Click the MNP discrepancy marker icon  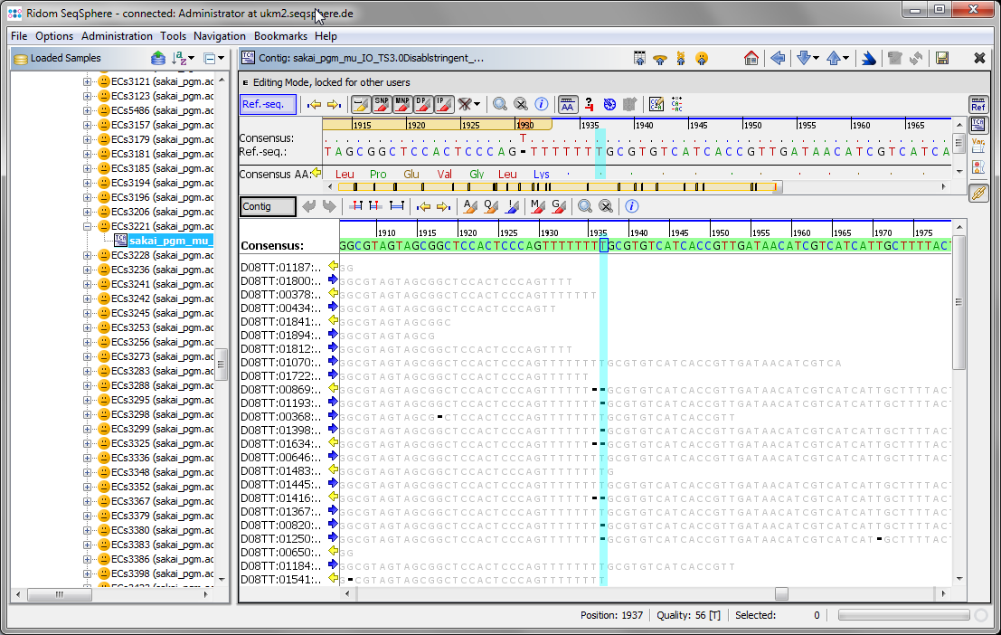point(402,104)
